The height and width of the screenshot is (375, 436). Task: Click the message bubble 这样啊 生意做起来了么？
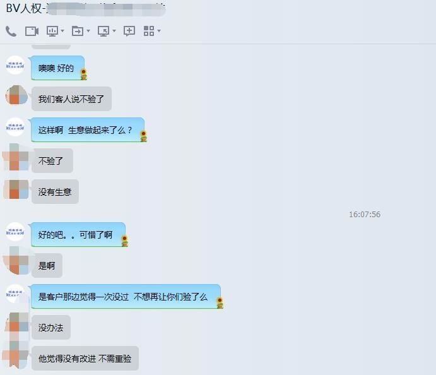[x=88, y=130]
